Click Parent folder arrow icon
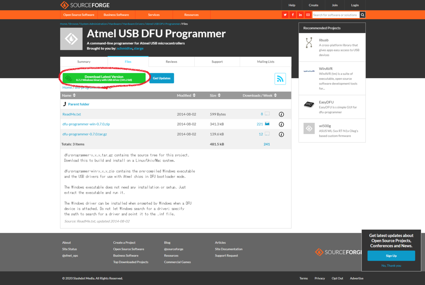425x285 pixels. click(64, 104)
